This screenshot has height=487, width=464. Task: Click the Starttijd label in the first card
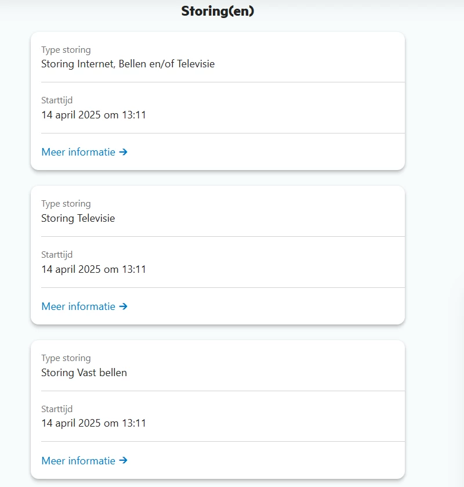57,100
